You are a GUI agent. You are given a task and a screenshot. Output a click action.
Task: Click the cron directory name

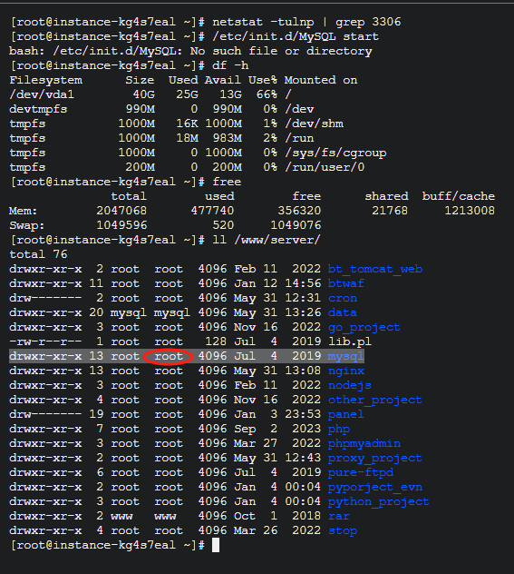point(343,298)
